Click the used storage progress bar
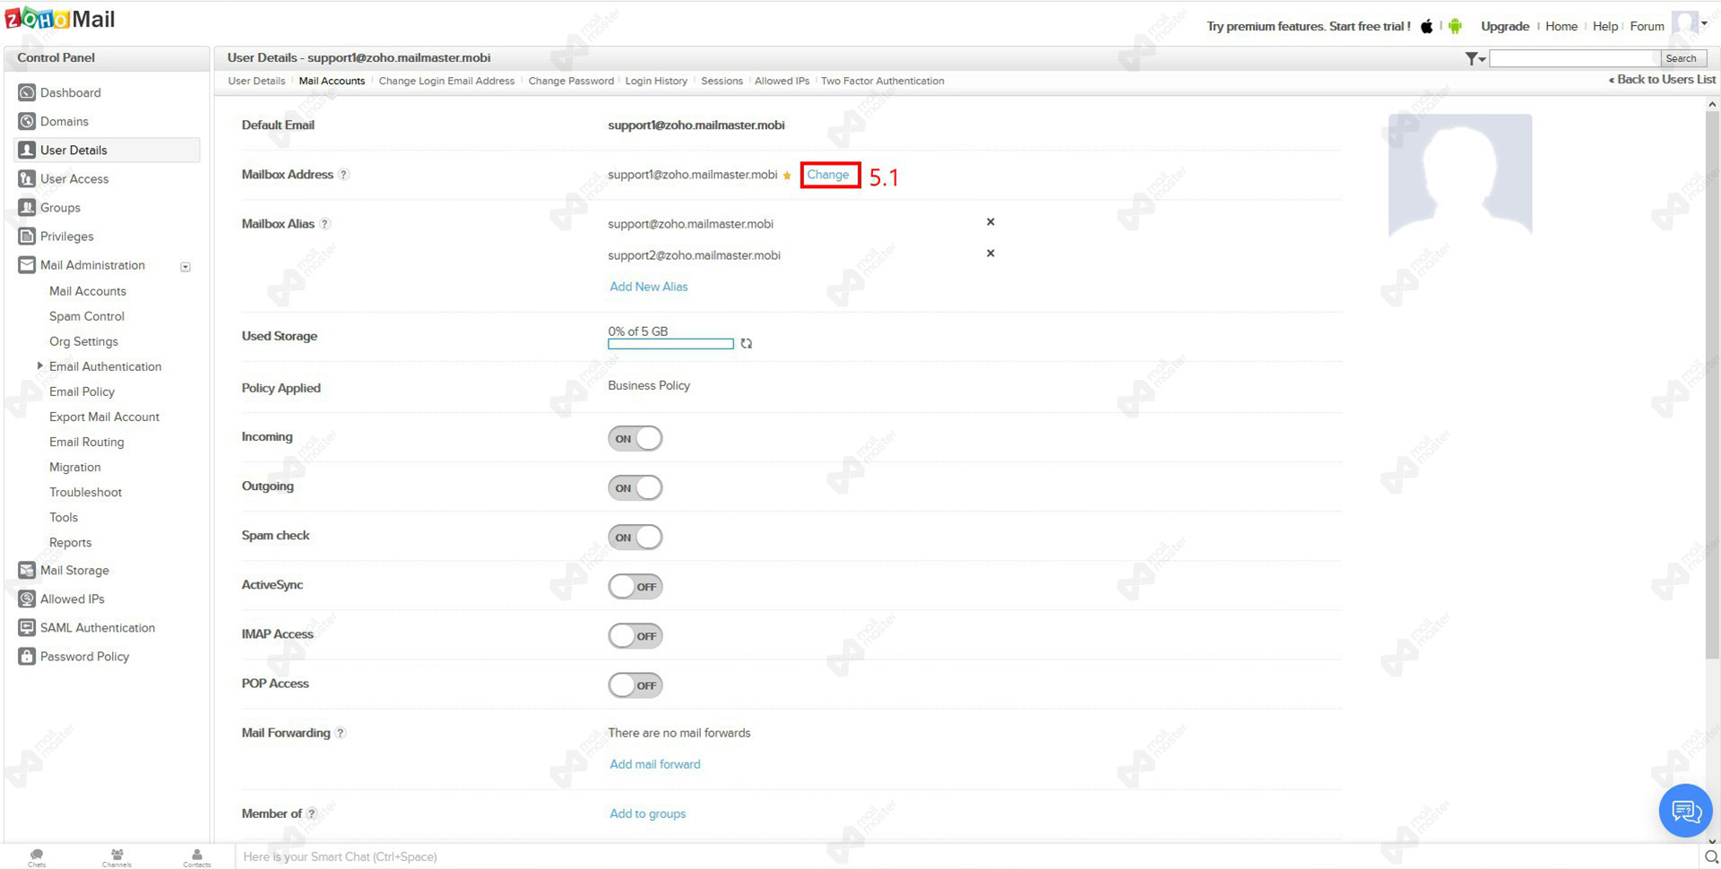Screen dimensions: 1721x869 point(670,344)
